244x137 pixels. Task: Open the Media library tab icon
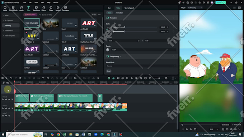pyautogui.click(x=5, y=8)
